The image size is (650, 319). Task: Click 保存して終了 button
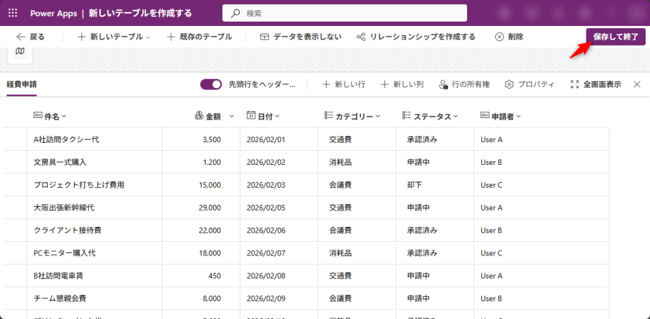tap(616, 36)
